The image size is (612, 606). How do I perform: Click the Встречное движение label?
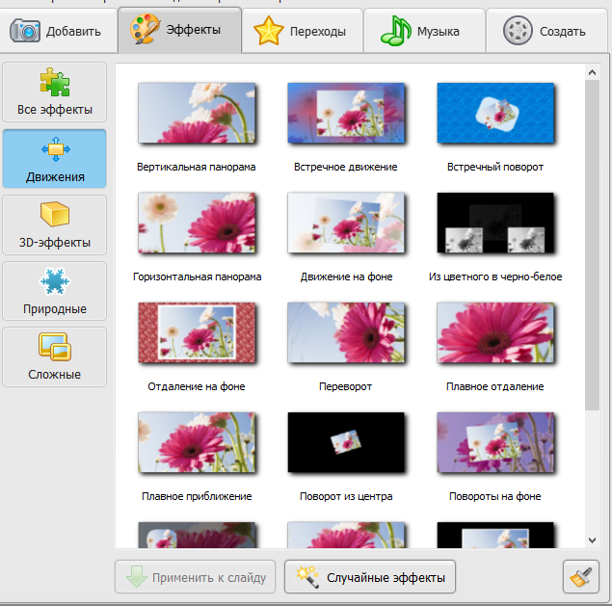click(x=346, y=167)
